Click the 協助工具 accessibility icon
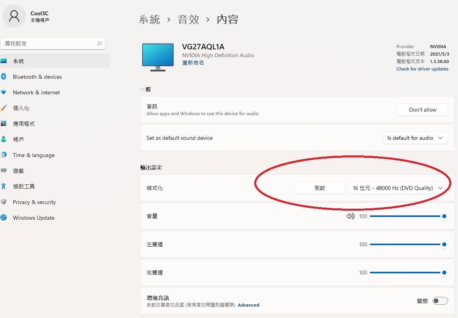 (x=4, y=186)
